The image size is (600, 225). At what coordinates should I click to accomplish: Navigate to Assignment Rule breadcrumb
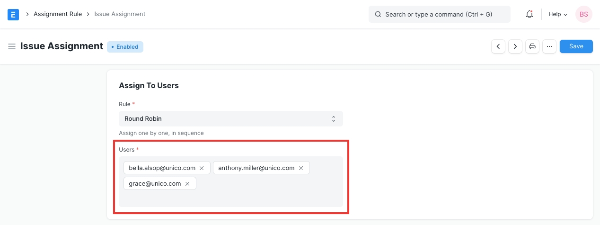coord(58,14)
